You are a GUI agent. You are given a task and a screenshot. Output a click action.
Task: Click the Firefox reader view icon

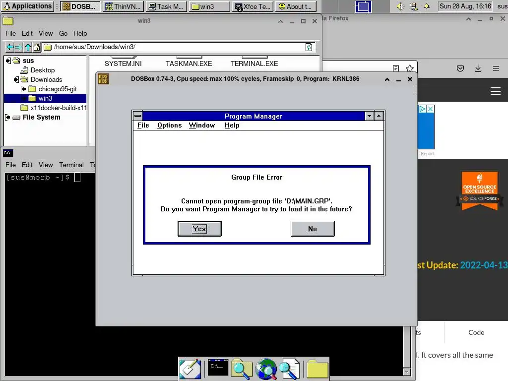pos(395,68)
